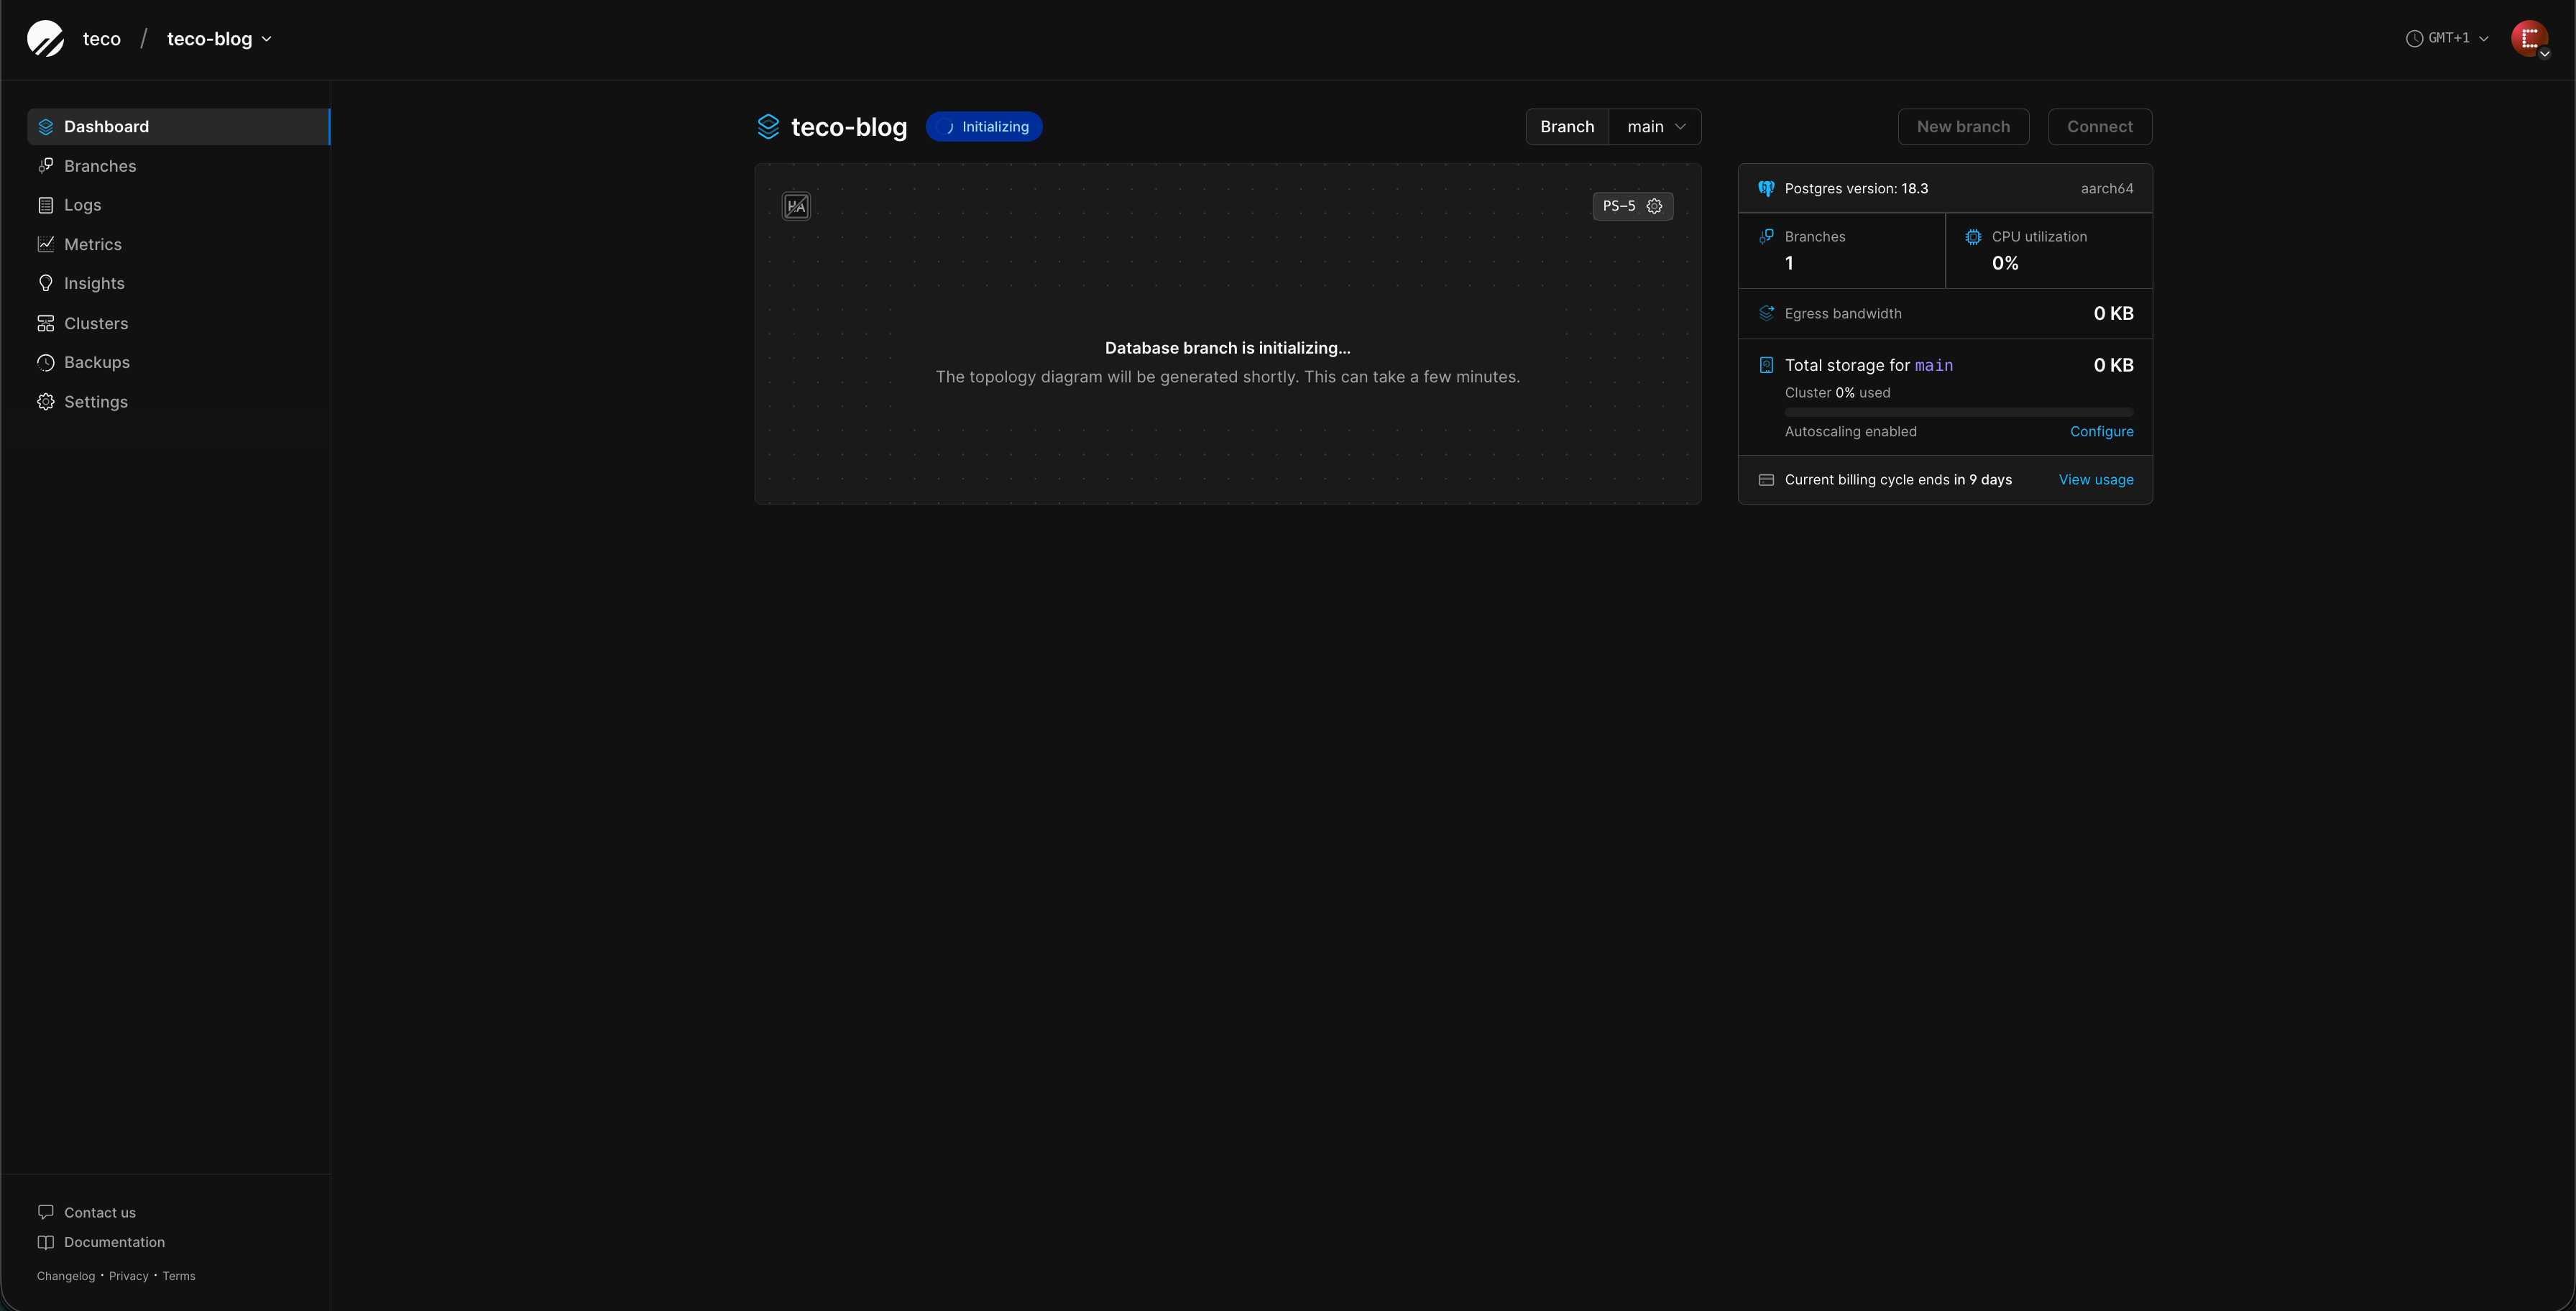2576x1311 pixels.
Task: Open the Insights sidebar item
Action: (x=94, y=284)
